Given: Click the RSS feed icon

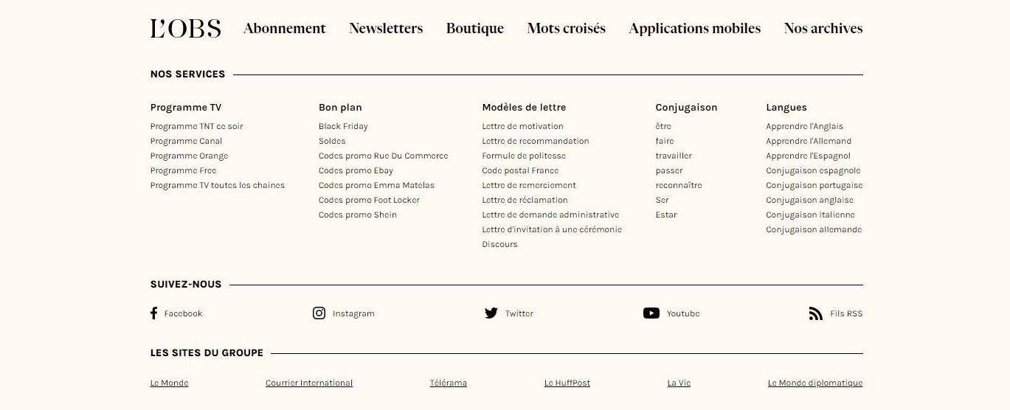Looking at the screenshot, I should [815, 314].
